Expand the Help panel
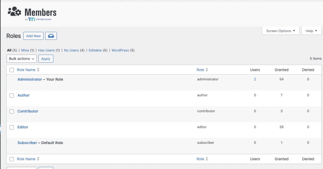 (x=311, y=31)
